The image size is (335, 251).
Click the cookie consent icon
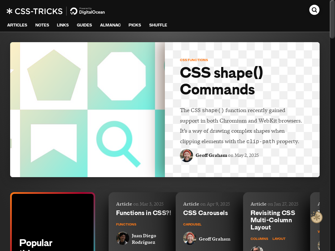pyautogui.click(x=317, y=217)
